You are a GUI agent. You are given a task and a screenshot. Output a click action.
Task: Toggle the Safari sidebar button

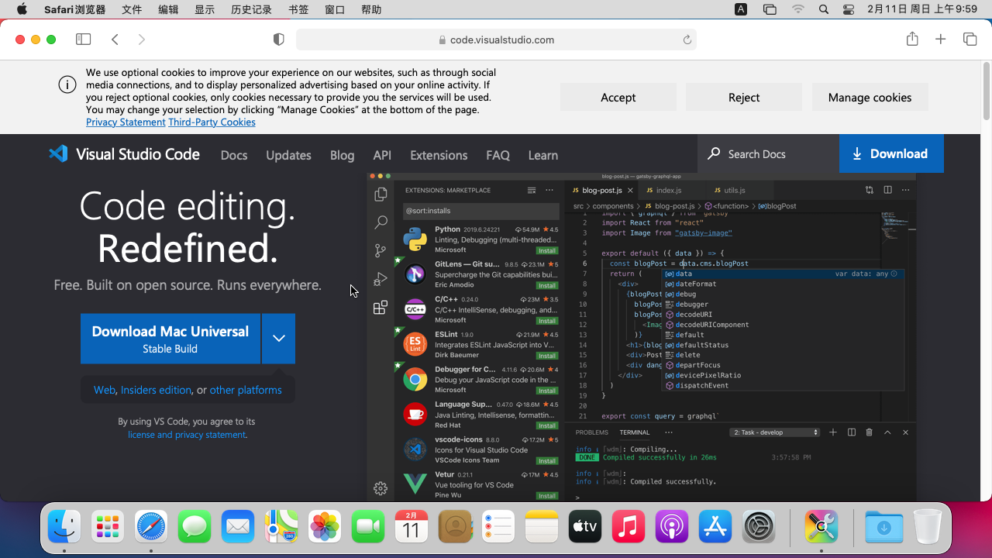pyautogui.click(x=83, y=40)
